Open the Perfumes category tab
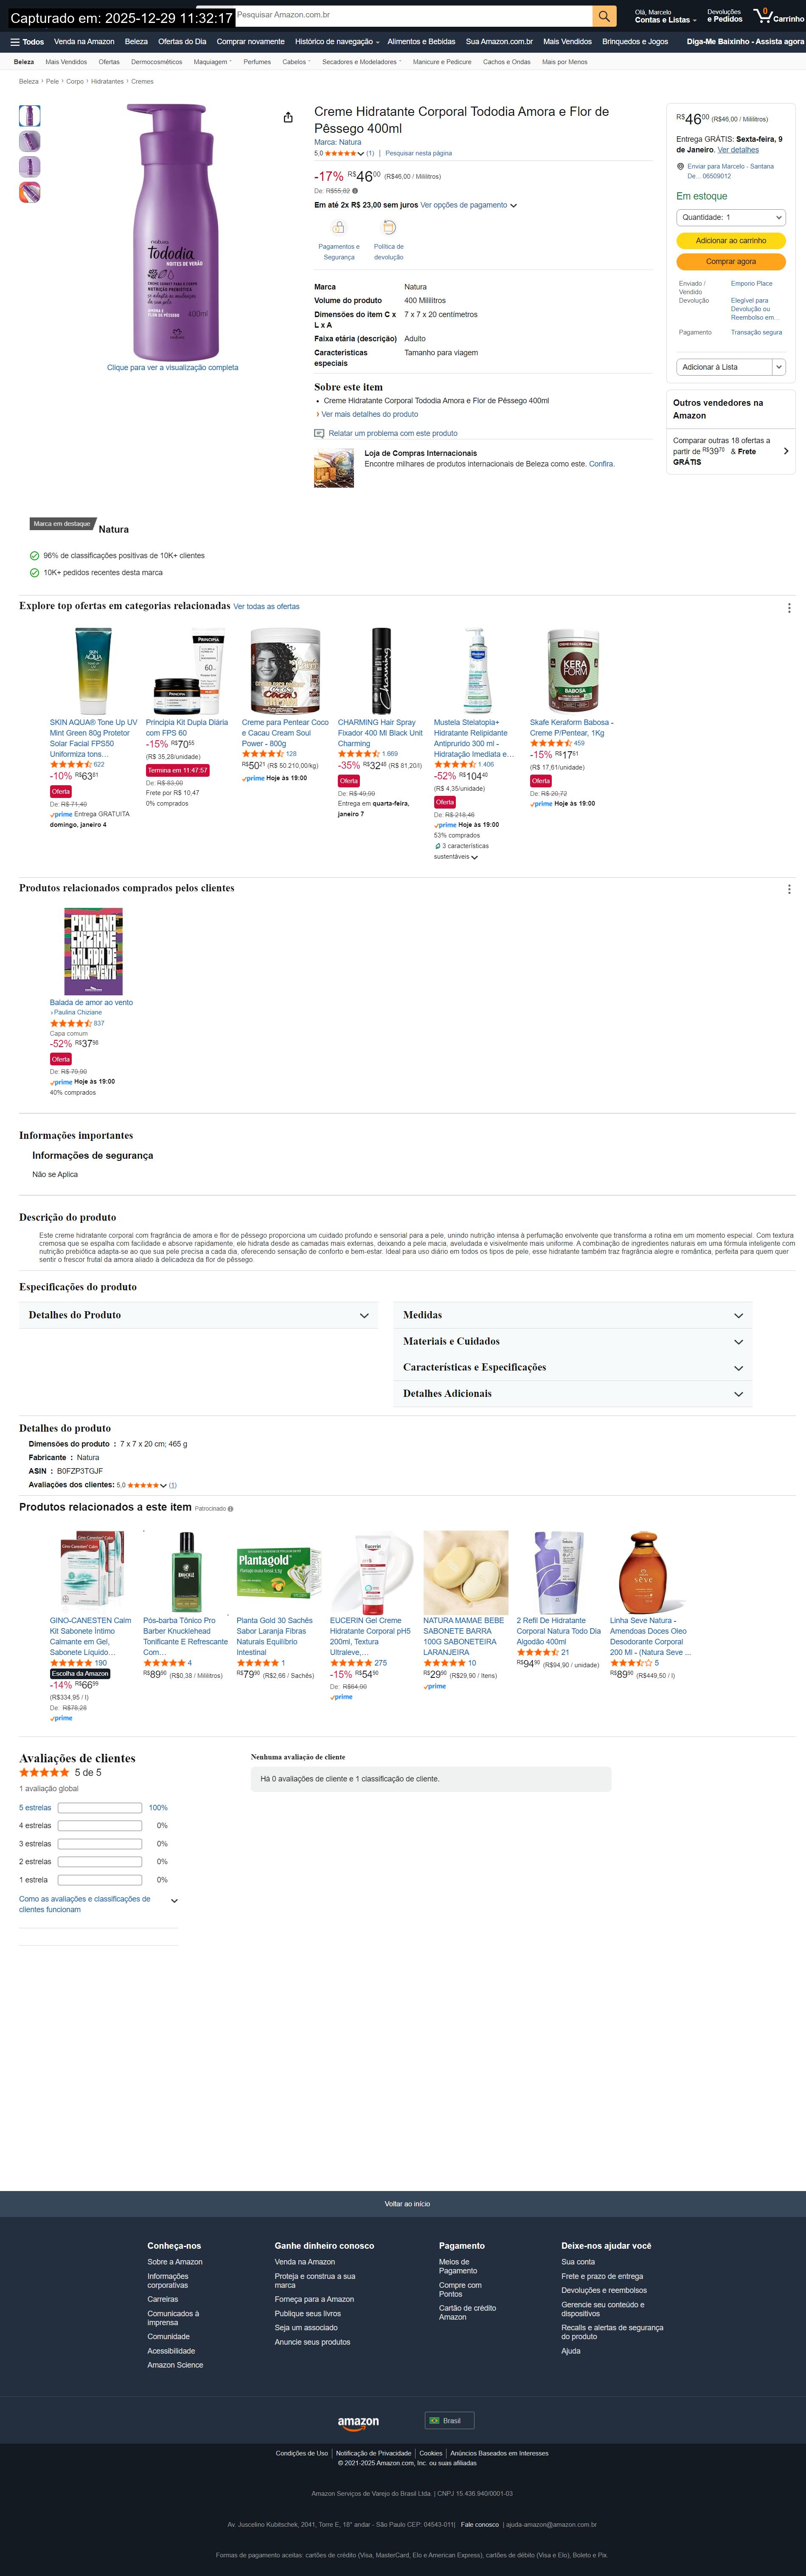The height and width of the screenshot is (2576, 806). click(257, 62)
